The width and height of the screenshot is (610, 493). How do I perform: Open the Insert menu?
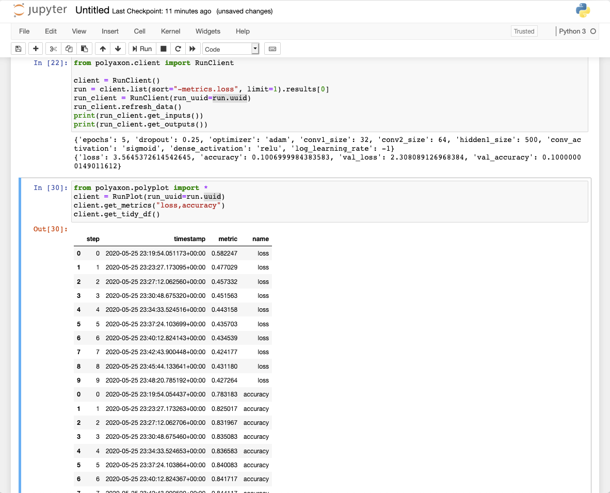(x=110, y=31)
